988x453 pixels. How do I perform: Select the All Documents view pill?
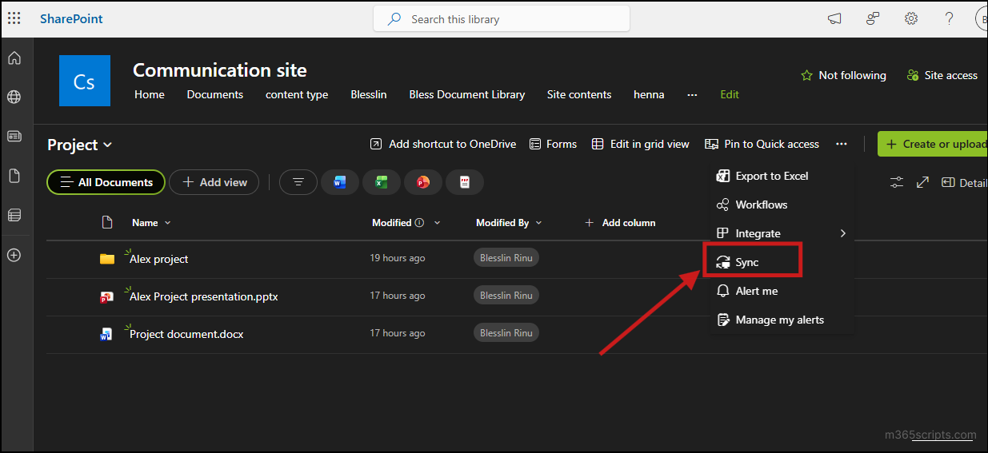tap(106, 182)
